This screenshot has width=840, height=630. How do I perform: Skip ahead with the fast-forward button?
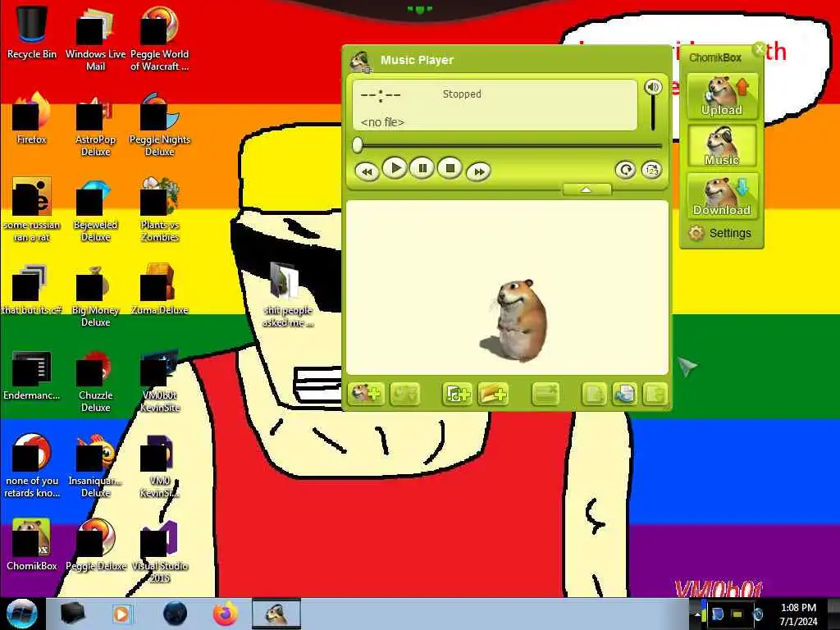(478, 172)
